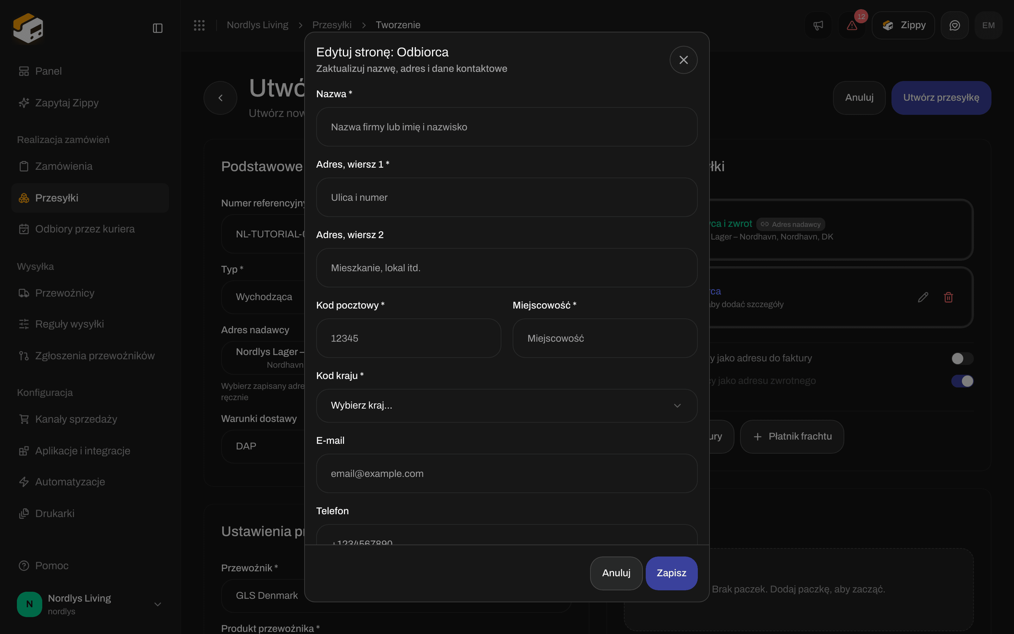The width and height of the screenshot is (1014, 634).
Task: Click the E-mail input field
Action: pos(507,473)
